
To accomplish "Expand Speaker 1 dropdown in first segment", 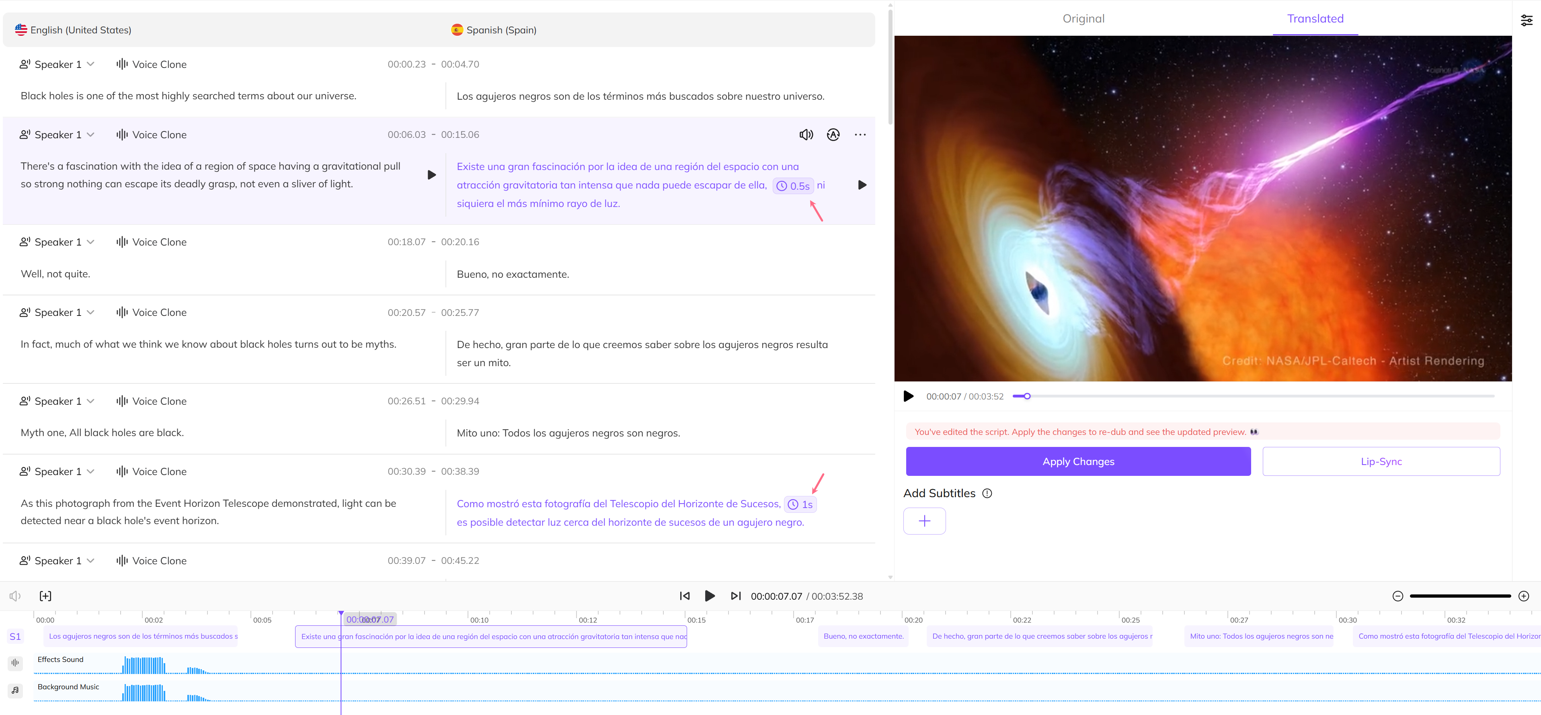I will point(90,64).
